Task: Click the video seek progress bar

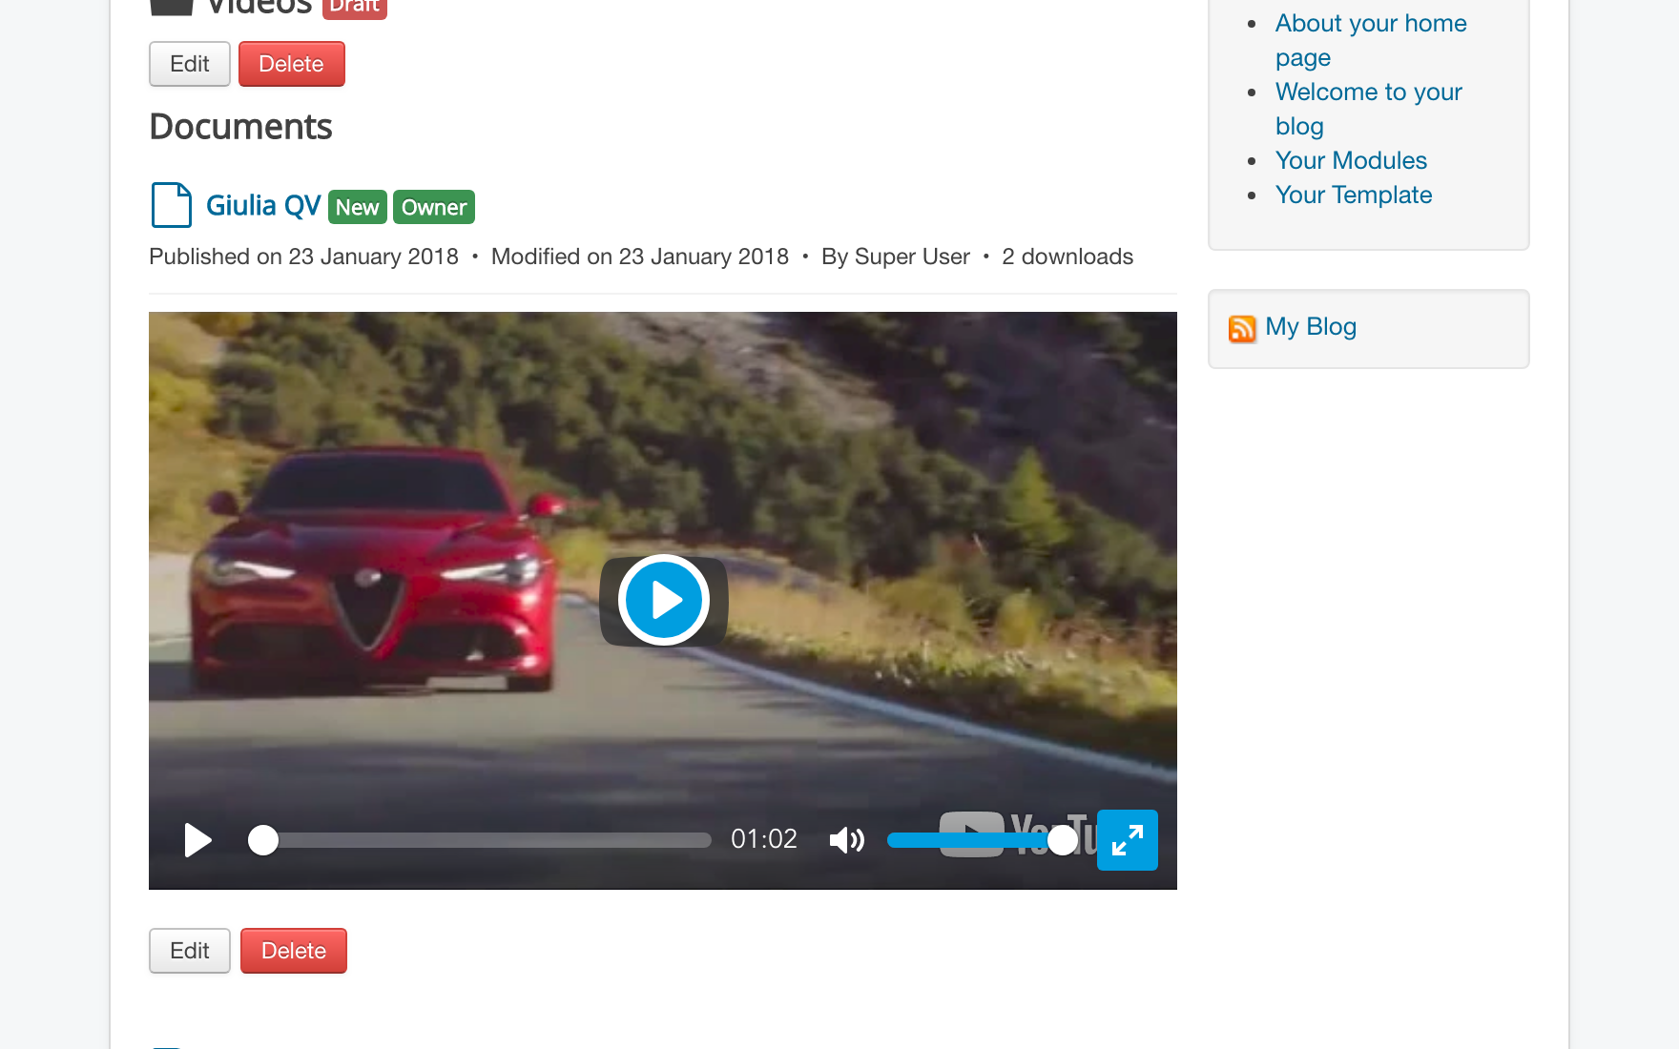Action: tap(487, 840)
